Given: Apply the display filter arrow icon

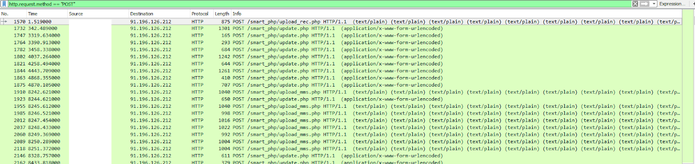Looking at the screenshot, I should pos(645,4).
